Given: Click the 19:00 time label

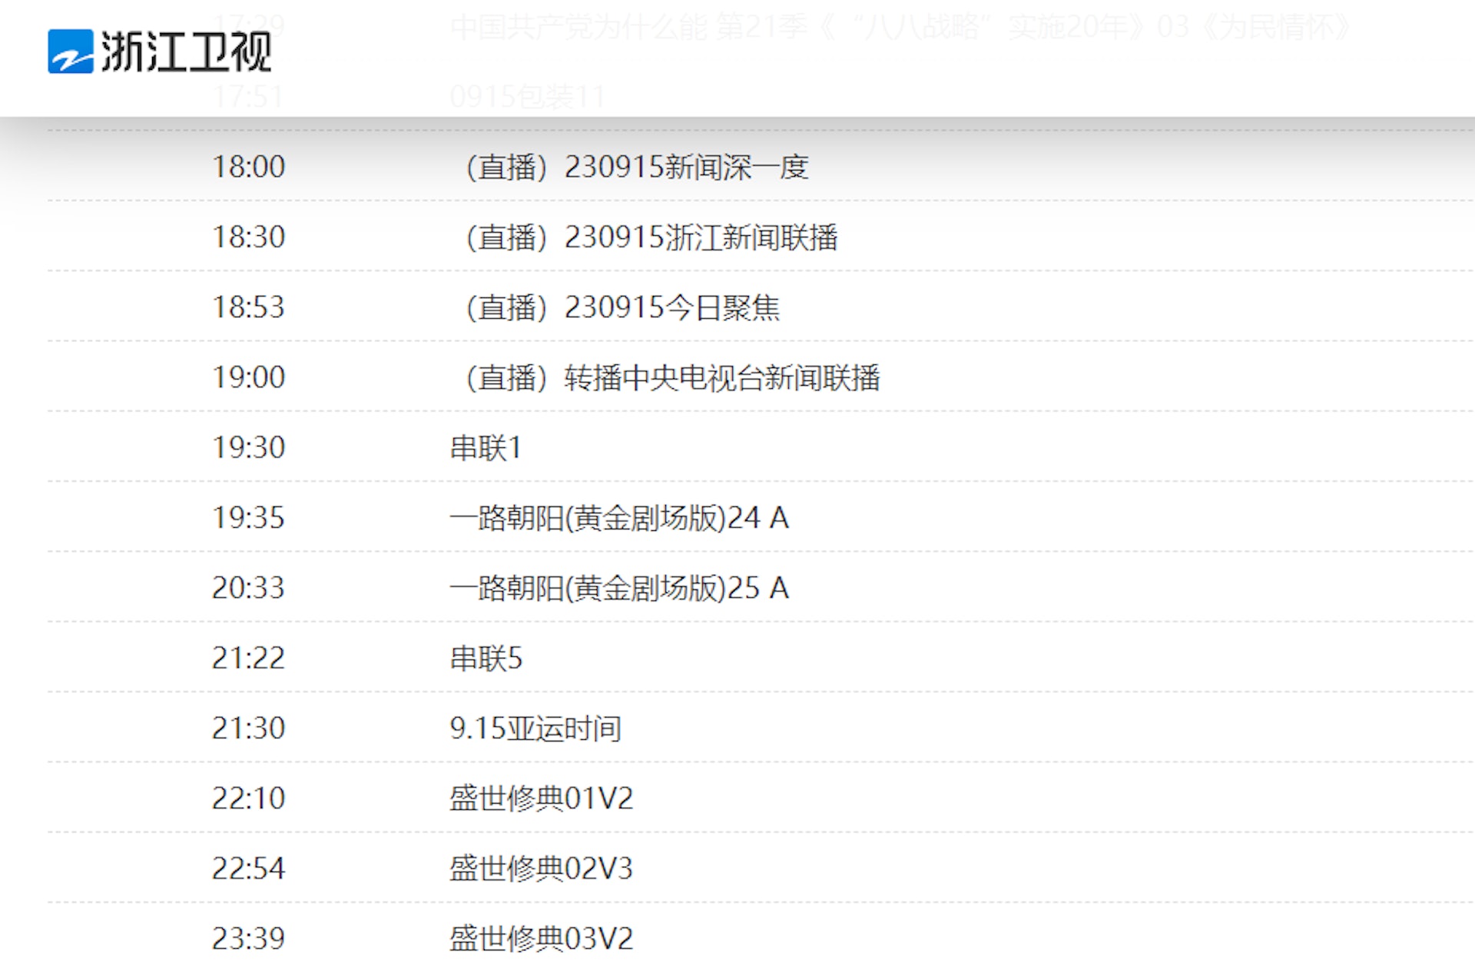Looking at the screenshot, I should [x=248, y=377].
